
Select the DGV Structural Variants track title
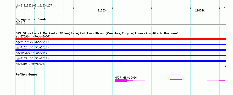tap(97, 33)
